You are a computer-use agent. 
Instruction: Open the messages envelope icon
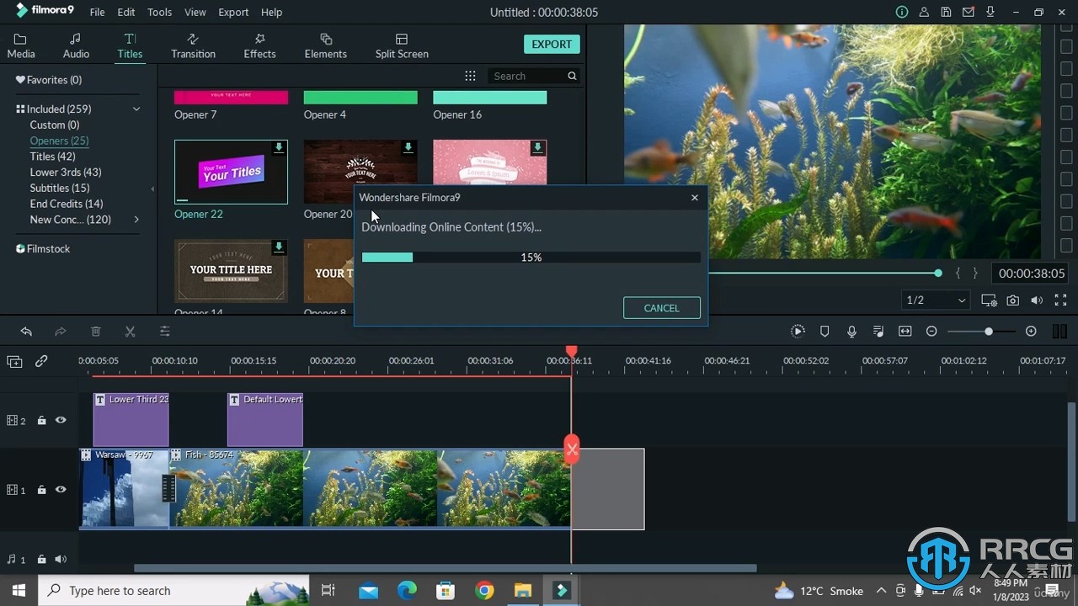point(969,13)
